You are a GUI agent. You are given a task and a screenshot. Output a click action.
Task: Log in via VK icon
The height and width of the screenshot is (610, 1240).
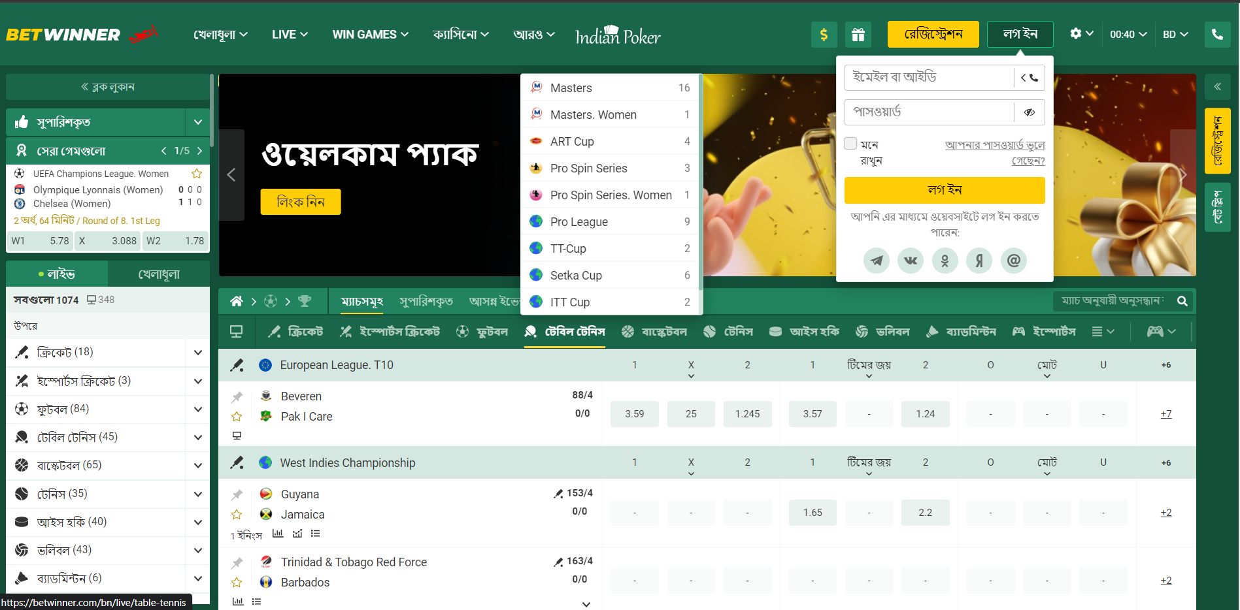coord(911,261)
